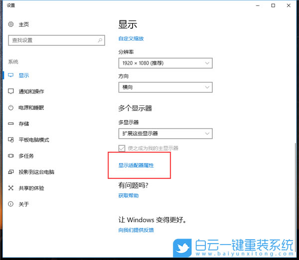Select 显示 in the sidebar
299x260 pixels.
24,76
